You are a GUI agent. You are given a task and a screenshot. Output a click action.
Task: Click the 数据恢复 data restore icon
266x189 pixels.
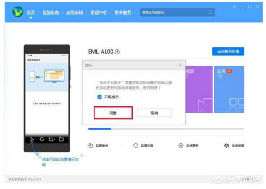pyautogui.click(x=136, y=146)
